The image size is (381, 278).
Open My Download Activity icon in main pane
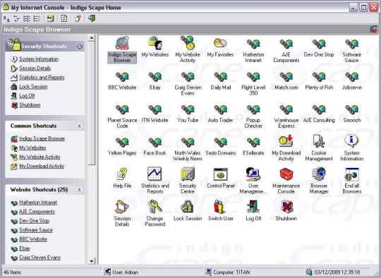[x=286, y=141]
